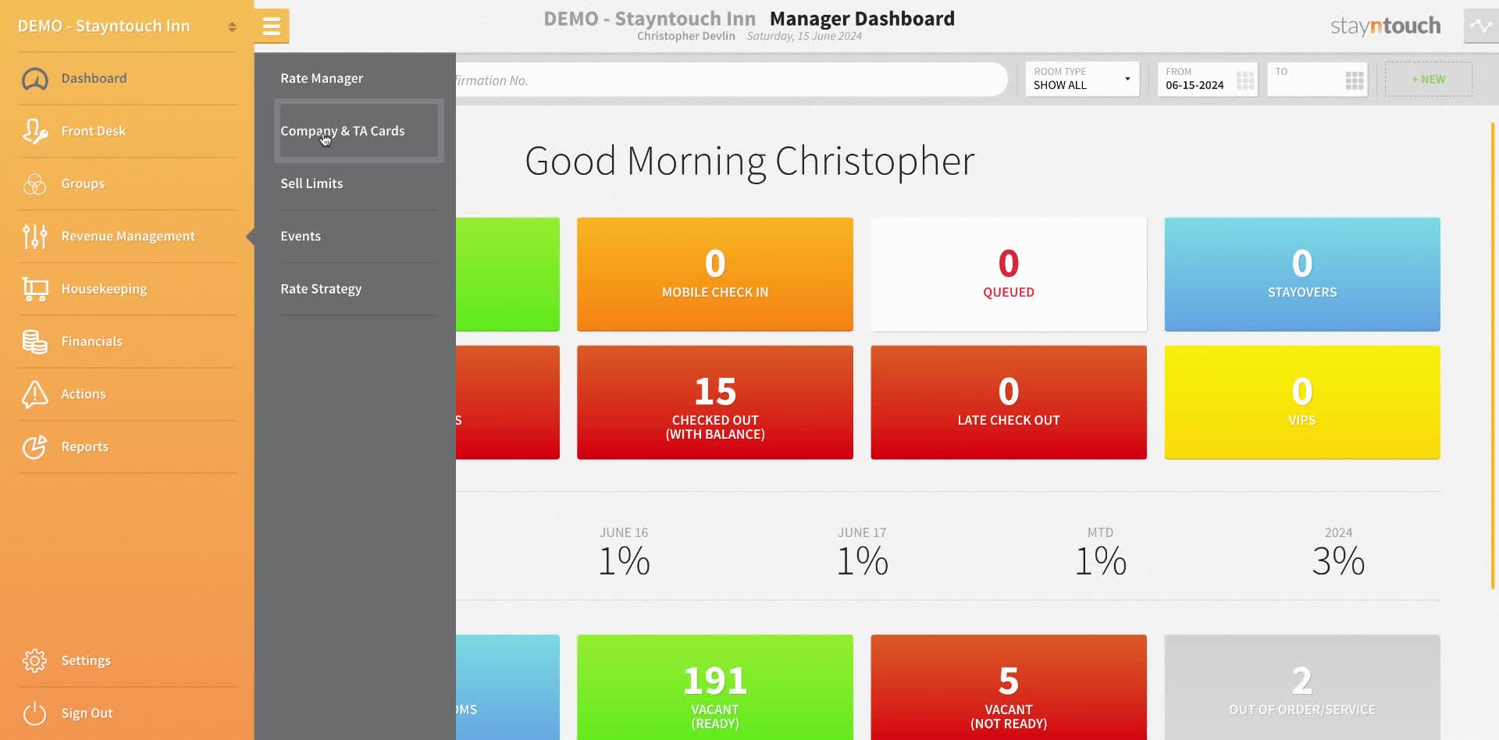Click the 2024 occupancy 3%

(x=1338, y=561)
